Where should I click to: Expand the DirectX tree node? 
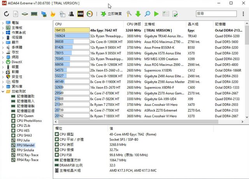coord(3,62)
